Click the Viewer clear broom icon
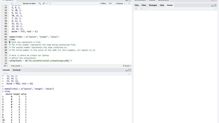 point(142,9)
